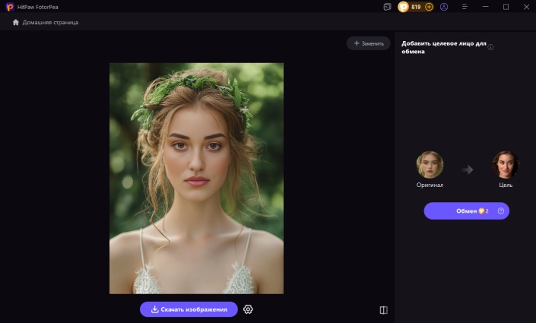
Task: Click the Добавить целевое лицо для обмена heading
Action: click(x=444, y=48)
